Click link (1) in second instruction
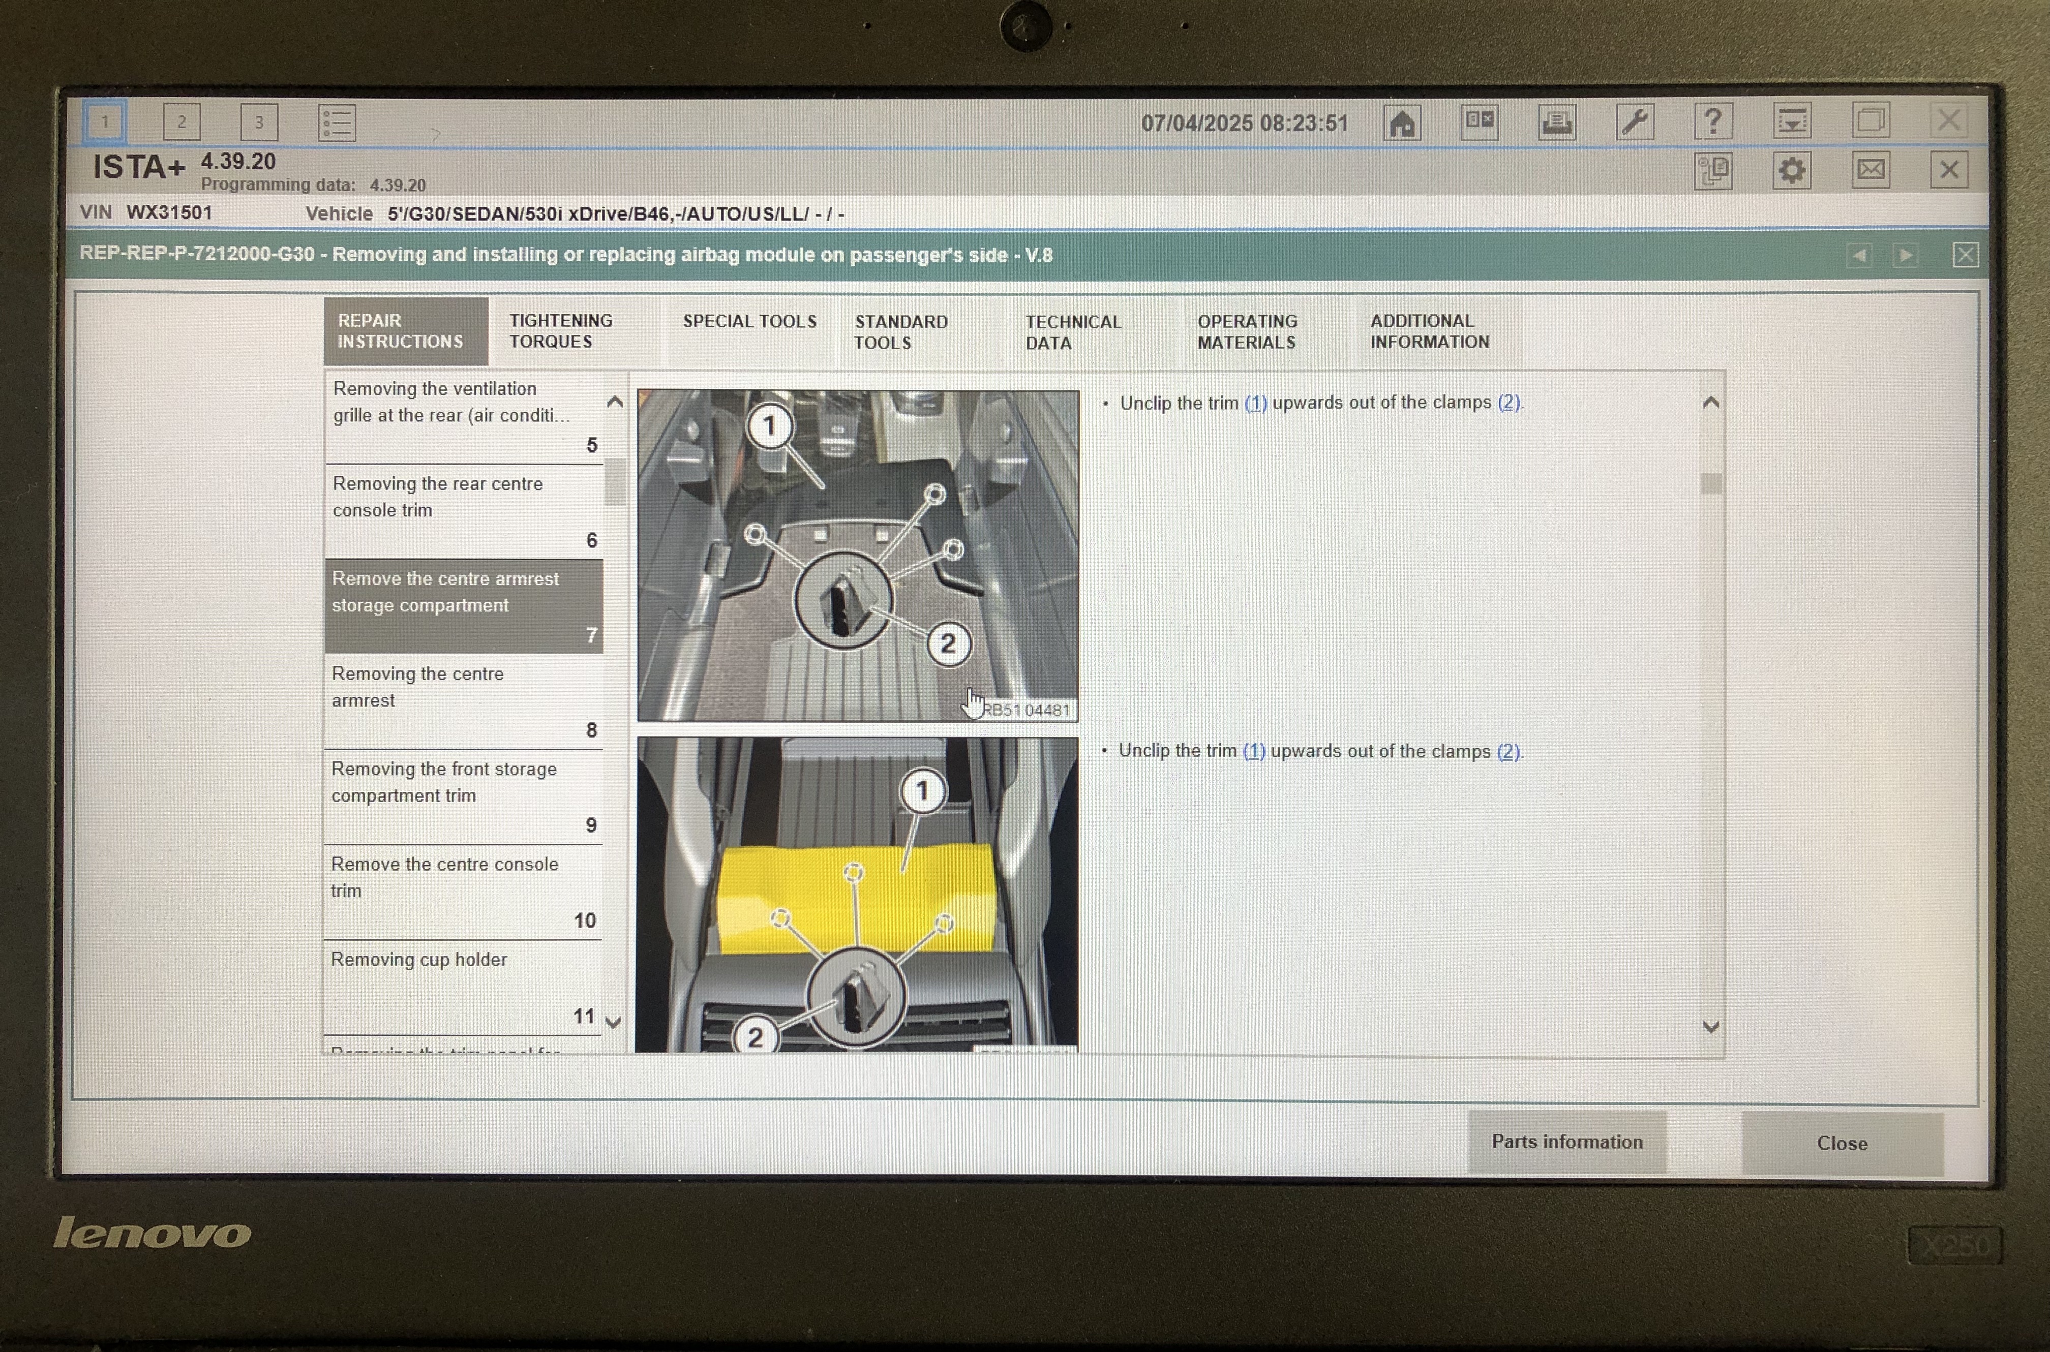 pyautogui.click(x=1254, y=751)
